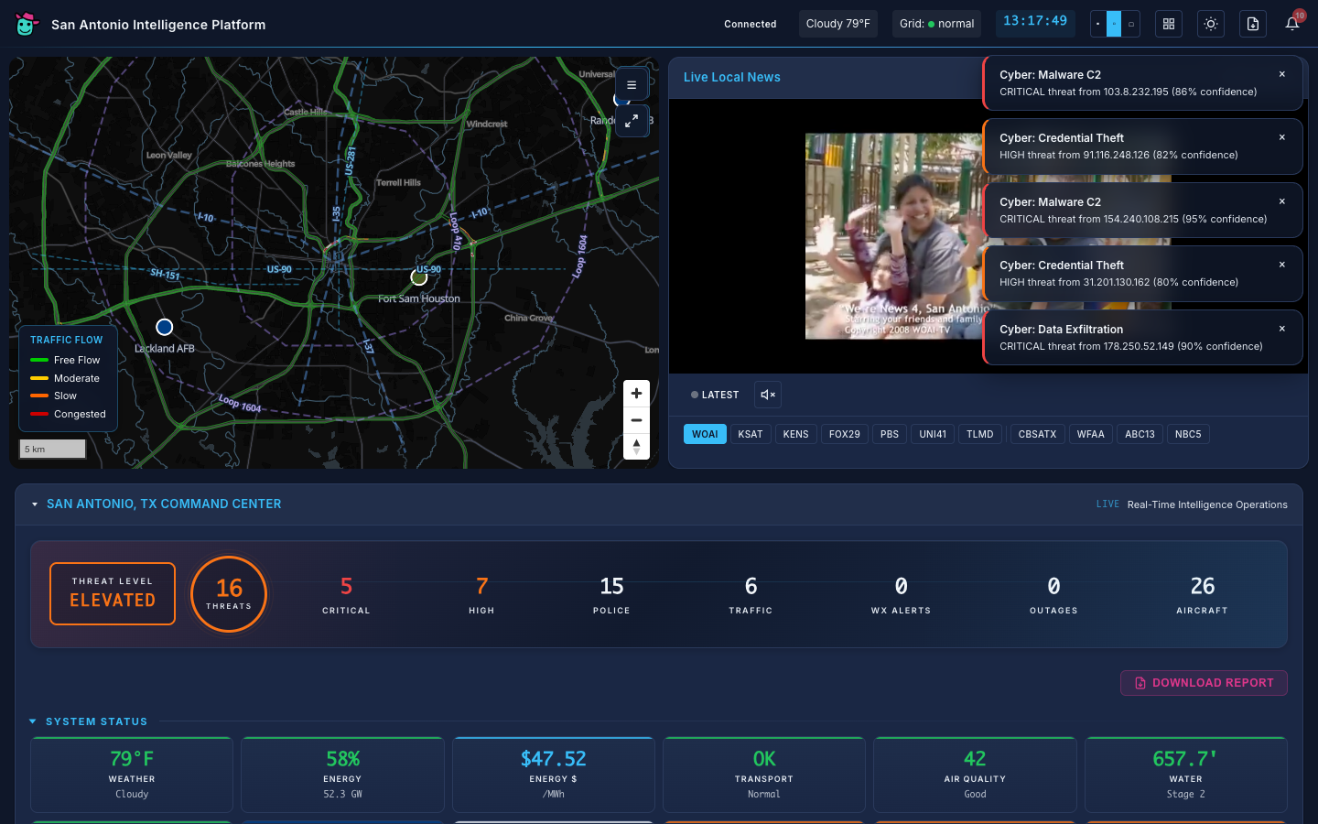Open the map layers menu

(x=632, y=84)
